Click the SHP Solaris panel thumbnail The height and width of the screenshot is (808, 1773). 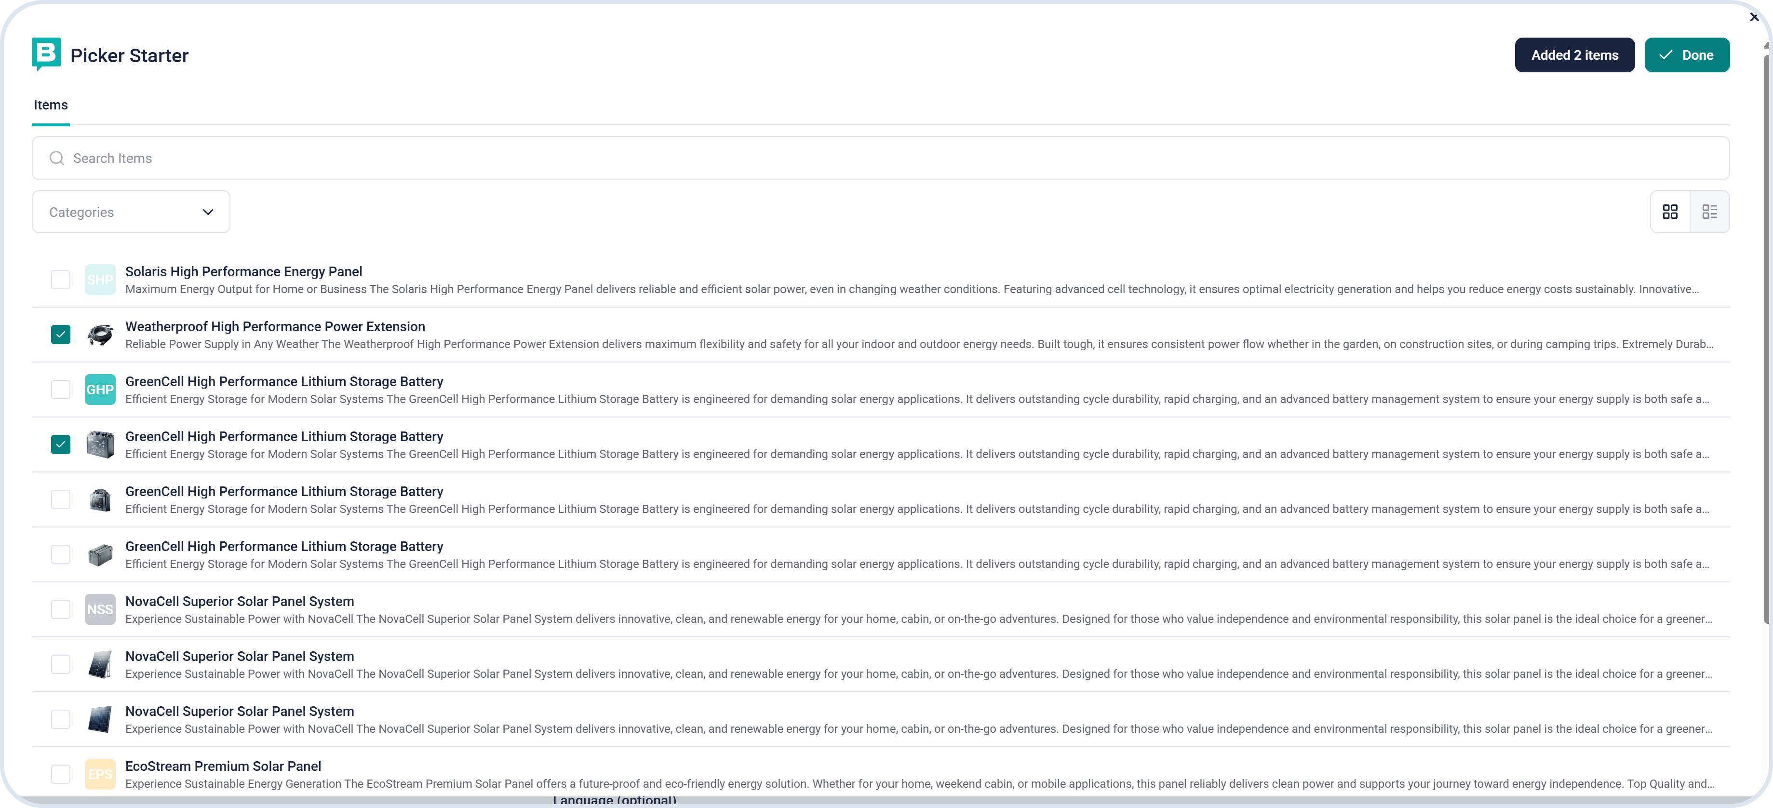(100, 280)
